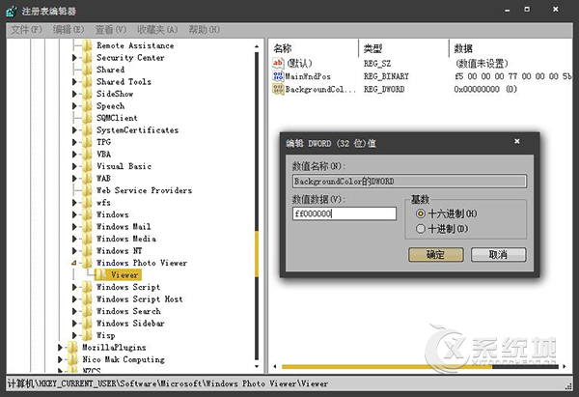
Task: Click the SystemCertificates folder icon
Action: point(87,130)
